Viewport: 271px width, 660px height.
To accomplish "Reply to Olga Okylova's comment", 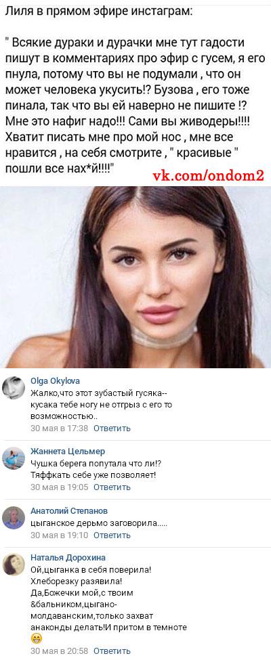I will (x=112, y=428).
